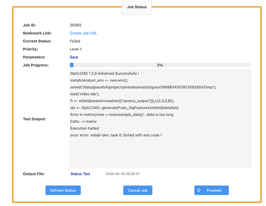This screenshot has width=266, height=206.
Task: Click the 'Job ID:' label
Action: [29, 25]
